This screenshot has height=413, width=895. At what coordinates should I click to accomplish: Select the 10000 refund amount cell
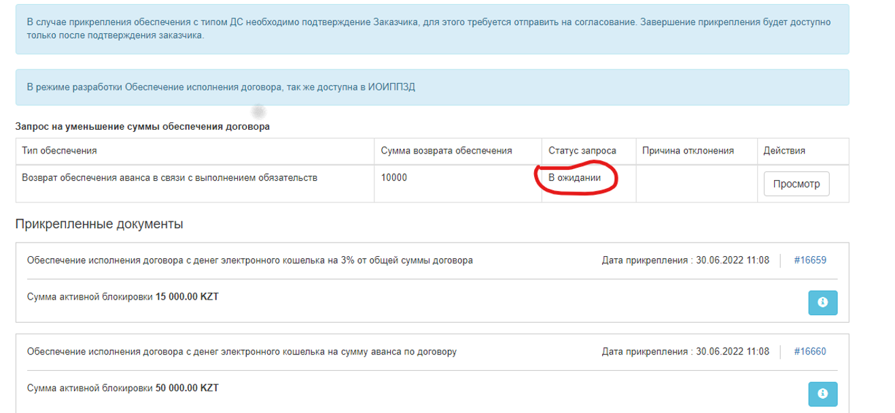pos(394,178)
